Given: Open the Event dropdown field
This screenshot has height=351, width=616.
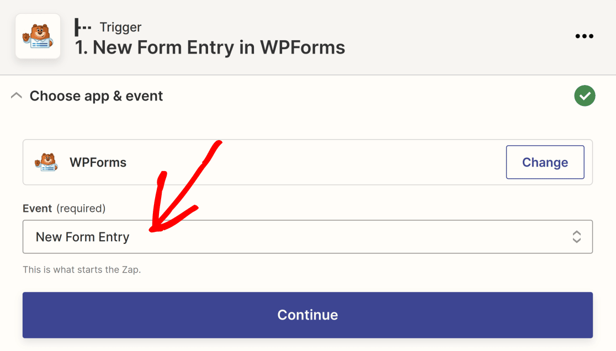Looking at the screenshot, I should click(x=307, y=237).
